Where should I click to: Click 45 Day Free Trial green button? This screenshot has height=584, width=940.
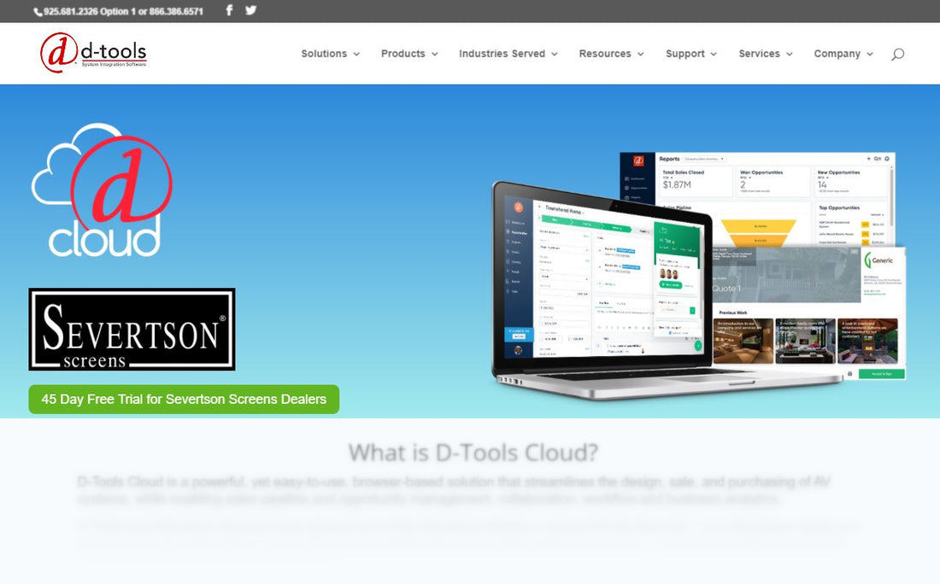point(184,400)
